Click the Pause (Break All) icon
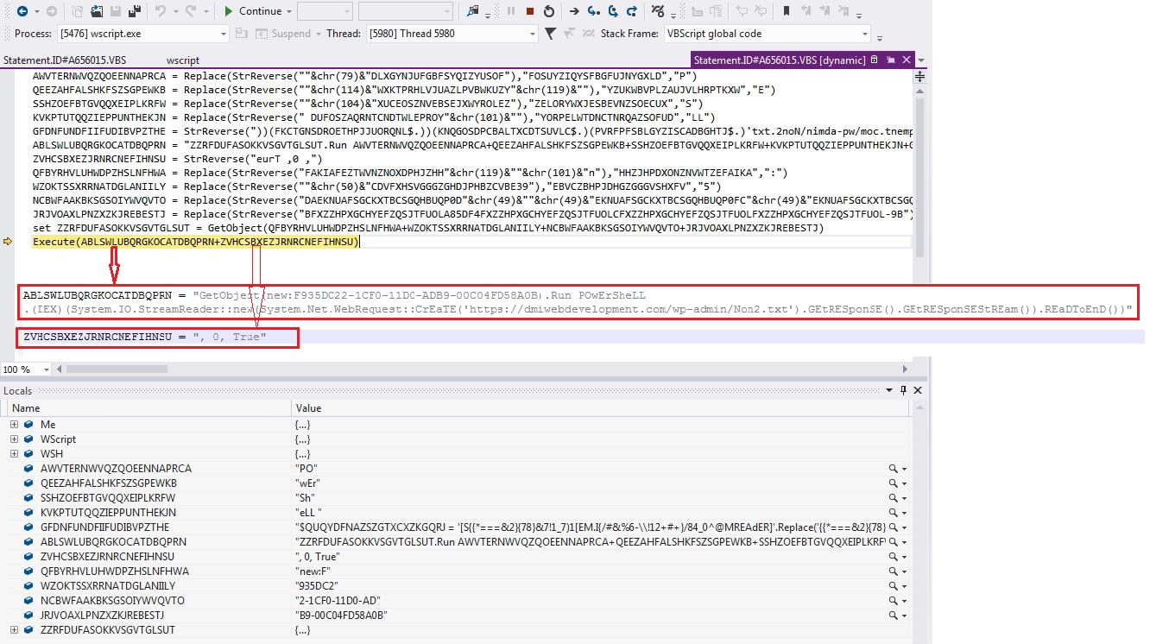 point(510,11)
